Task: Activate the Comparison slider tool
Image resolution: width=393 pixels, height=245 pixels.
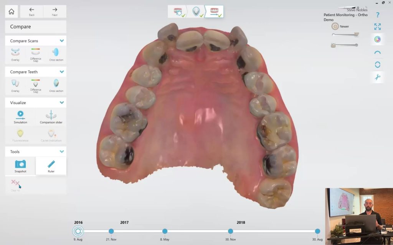Action: tap(51, 116)
